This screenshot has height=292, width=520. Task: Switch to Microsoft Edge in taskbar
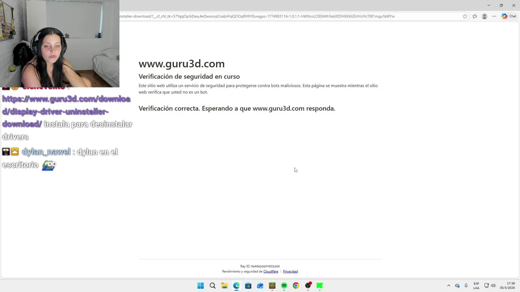[x=236, y=286]
